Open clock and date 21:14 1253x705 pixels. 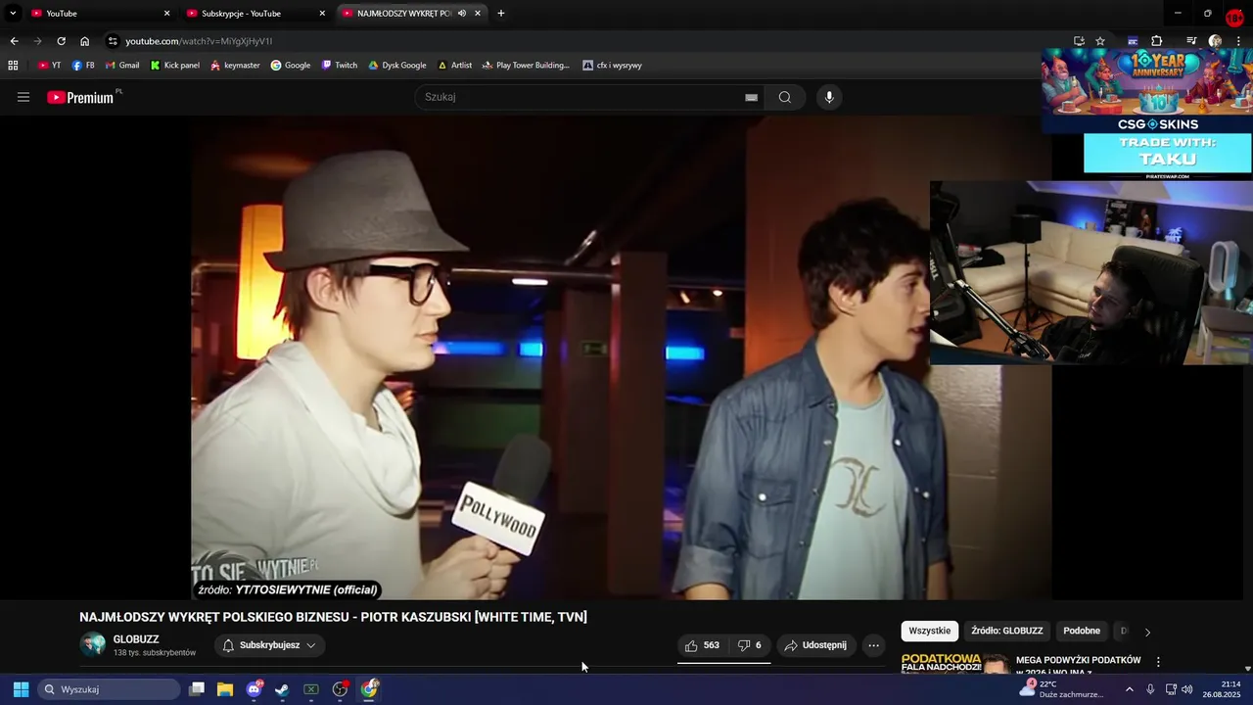[x=1222, y=689]
